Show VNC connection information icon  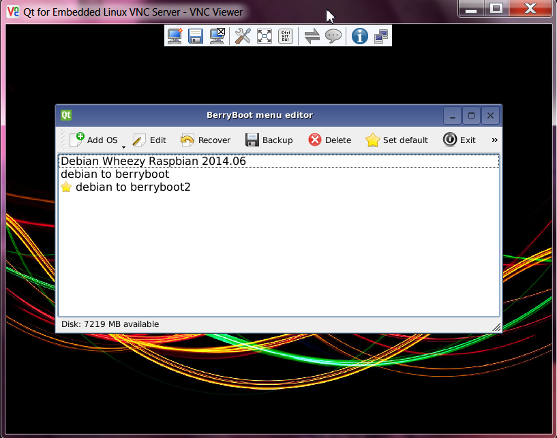coord(359,36)
